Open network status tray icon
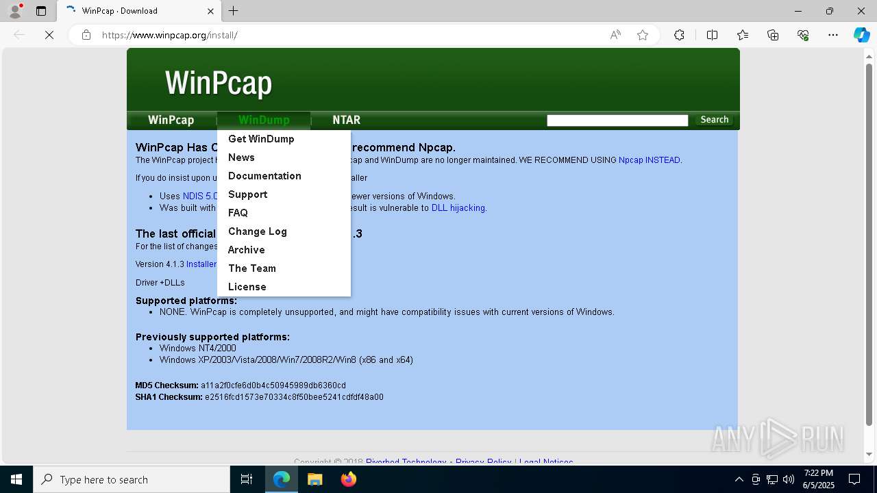Screen dimensions: 877x493 tap(772, 479)
